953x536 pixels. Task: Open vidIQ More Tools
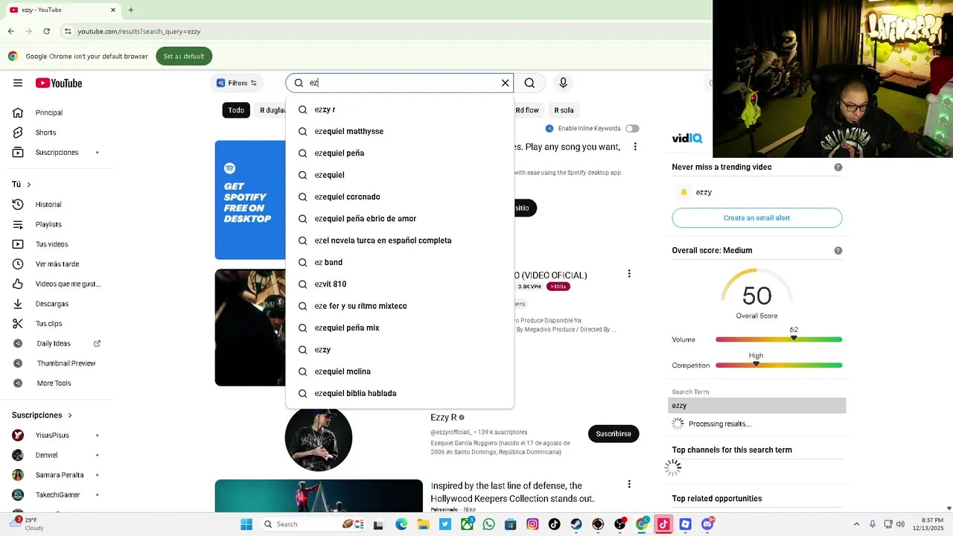click(x=56, y=383)
